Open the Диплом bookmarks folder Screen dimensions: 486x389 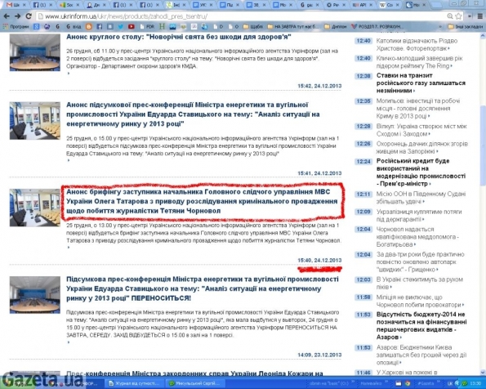[x=336, y=27]
